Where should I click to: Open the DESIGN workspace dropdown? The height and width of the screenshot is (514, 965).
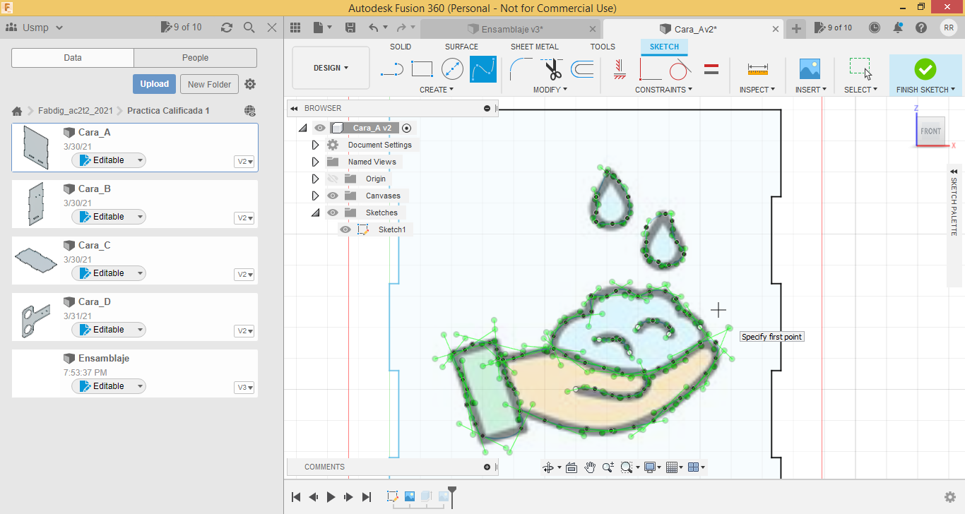[x=331, y=68]
